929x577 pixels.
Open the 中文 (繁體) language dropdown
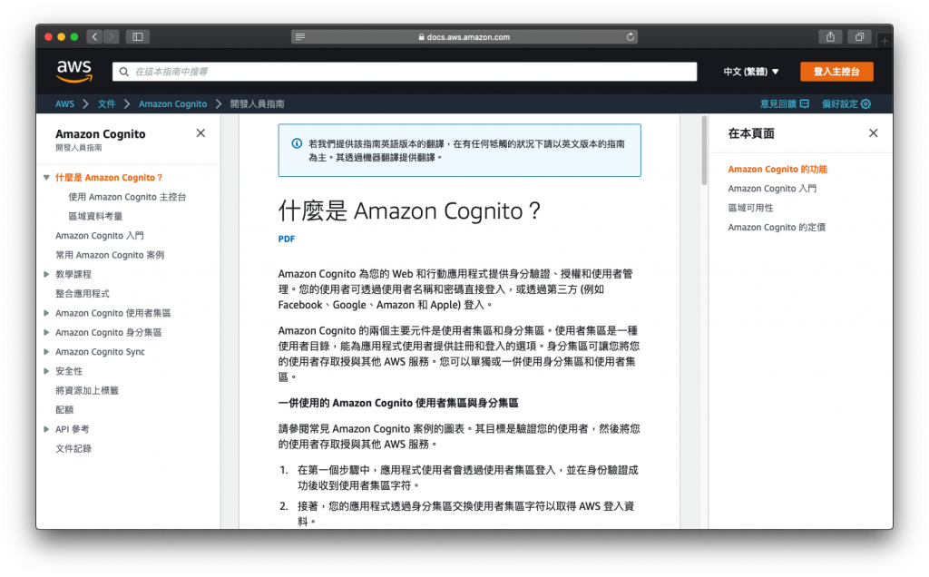(750, 72)
